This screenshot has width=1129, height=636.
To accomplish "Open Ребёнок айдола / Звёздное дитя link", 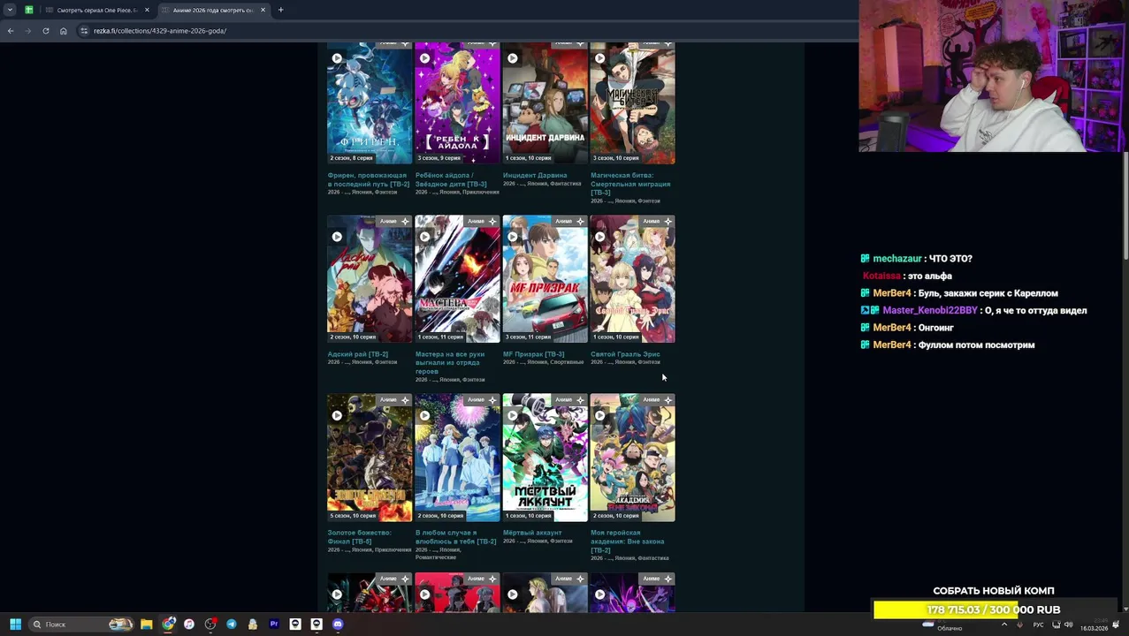I will pyautogui.click(x=451, y=179).
